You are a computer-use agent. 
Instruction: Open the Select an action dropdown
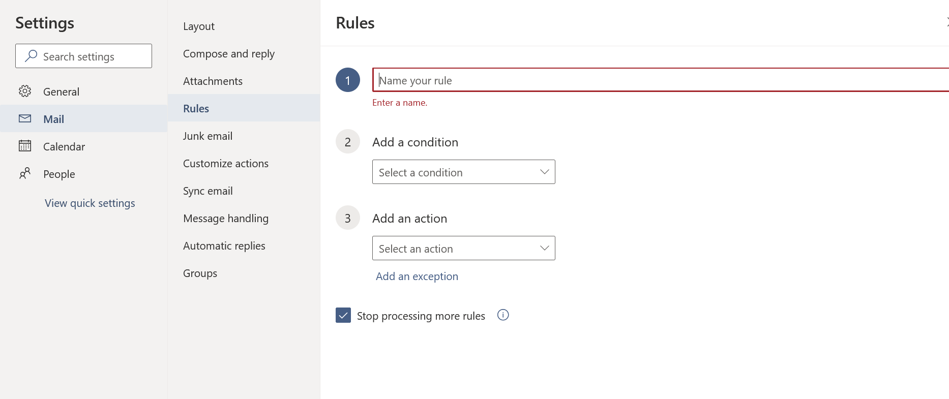pyautogui.click(x=463, y=249)
